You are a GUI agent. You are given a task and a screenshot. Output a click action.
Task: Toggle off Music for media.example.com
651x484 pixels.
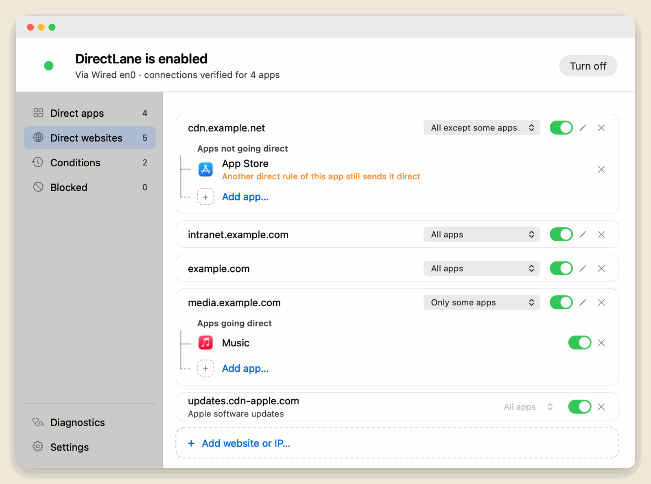click(579, 343)
